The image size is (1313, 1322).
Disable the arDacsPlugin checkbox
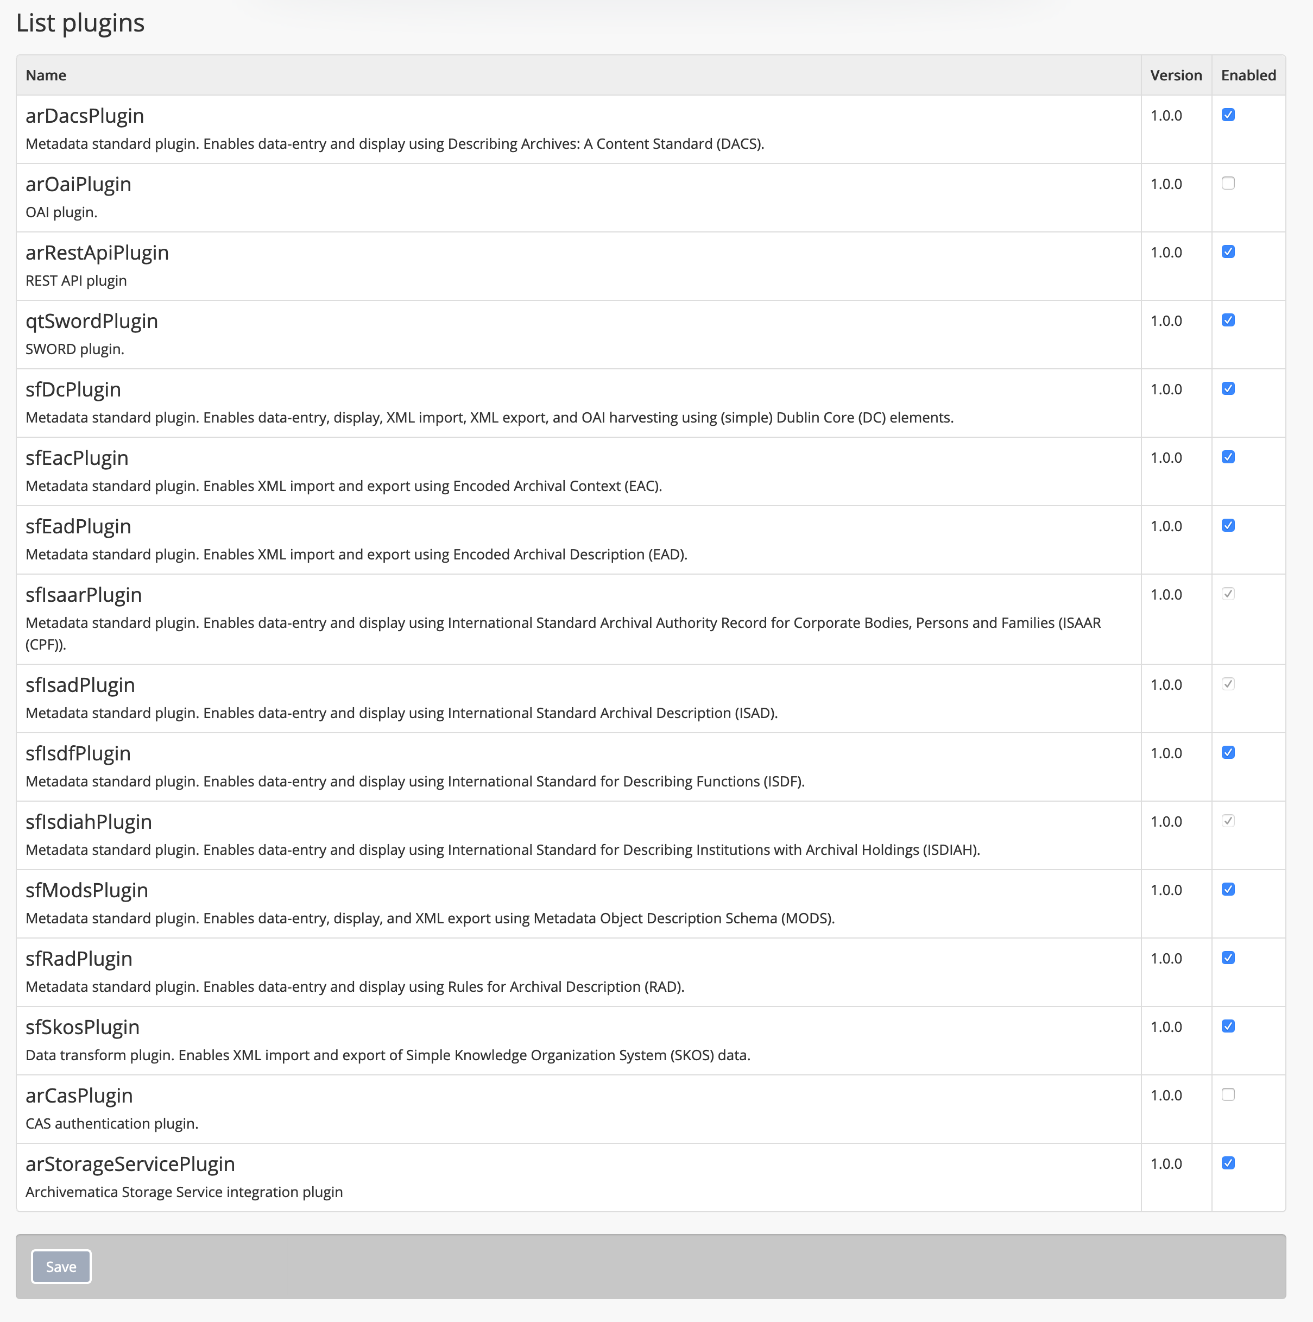point(1227,115)
